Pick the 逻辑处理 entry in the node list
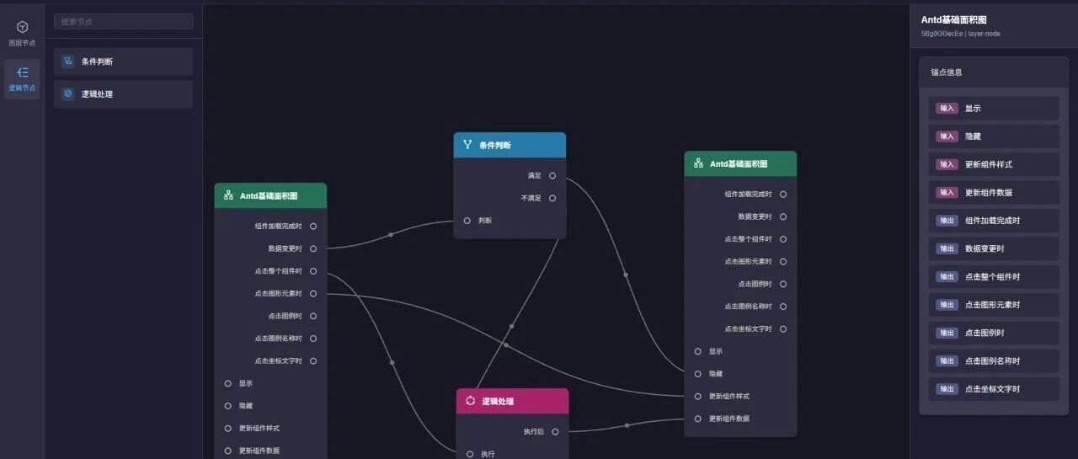The width and height of the screenshot is (1078, 459). tap(123, 94)
